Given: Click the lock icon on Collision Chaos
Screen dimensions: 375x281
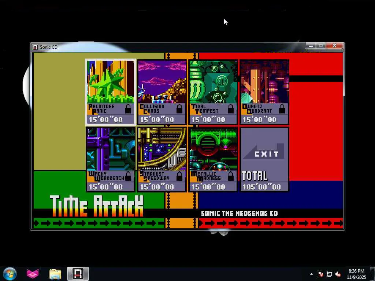Looking at the screenshot, I should (179, 109).
